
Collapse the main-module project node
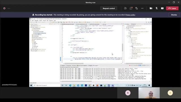pyautogui.click(x=30, y=27)
